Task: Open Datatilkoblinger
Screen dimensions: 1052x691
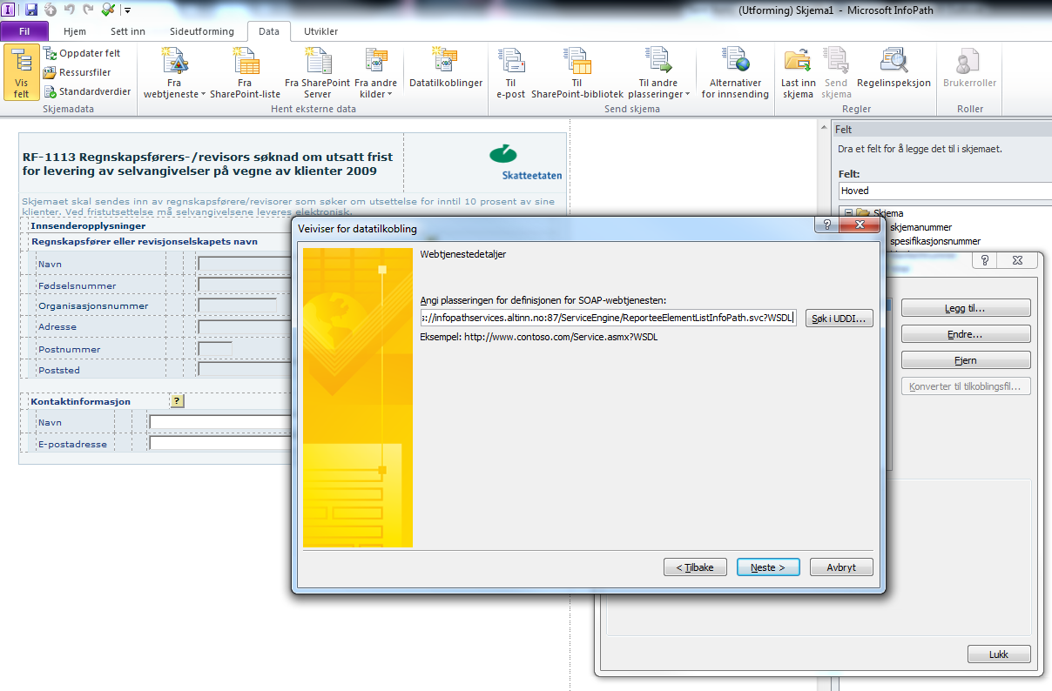Action: (446, 68)
